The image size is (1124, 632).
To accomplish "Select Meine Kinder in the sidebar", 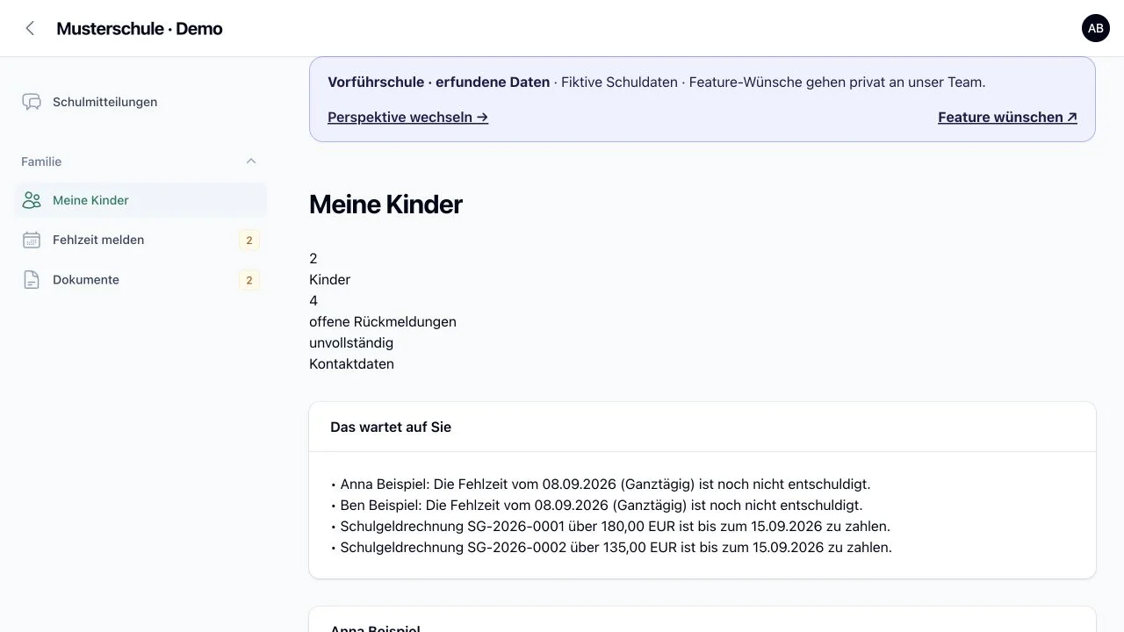I will click(140, 200).
